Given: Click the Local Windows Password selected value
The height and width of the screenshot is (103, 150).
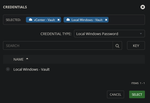Looking at the screenshot, I should tap(97, 34).
